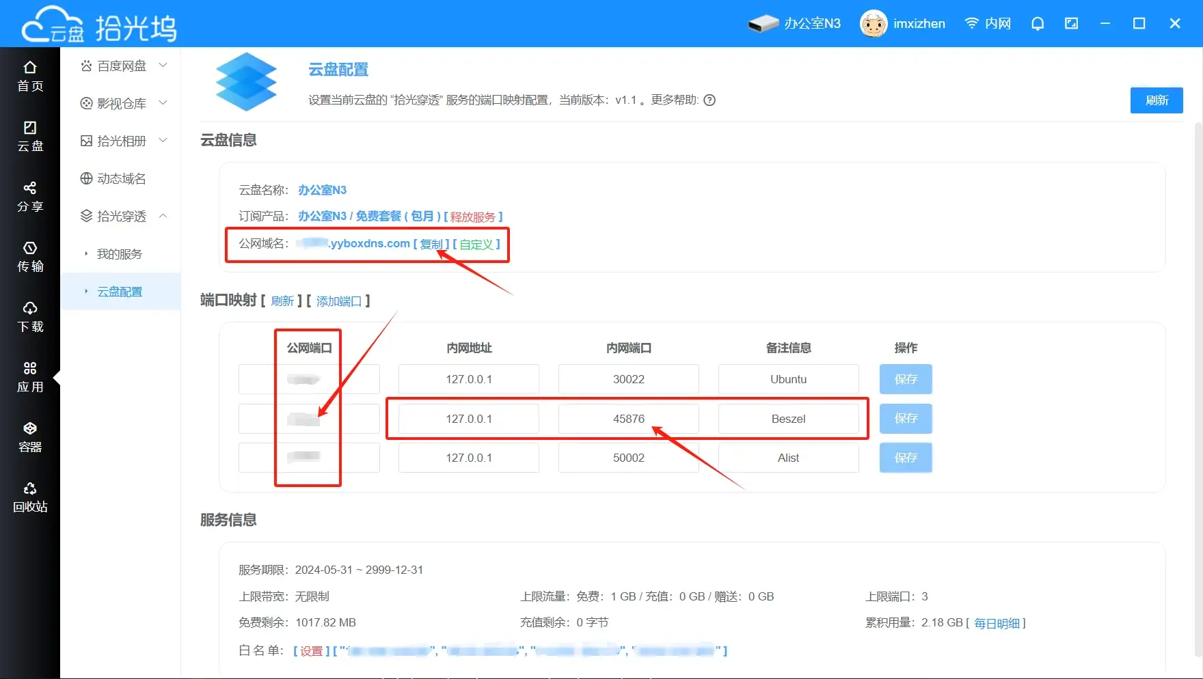Minimize the 拾光坞 window
The image size is (1203, 679).
[1105, 23]
